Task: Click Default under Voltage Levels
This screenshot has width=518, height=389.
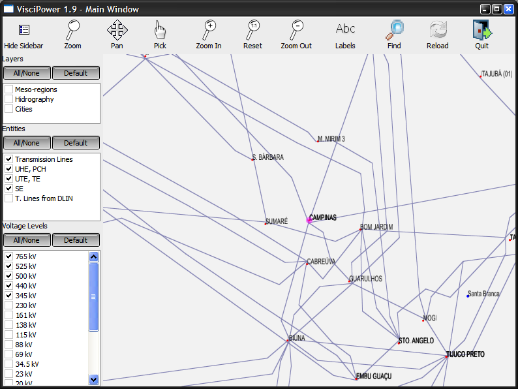Action: pos(76,240)
